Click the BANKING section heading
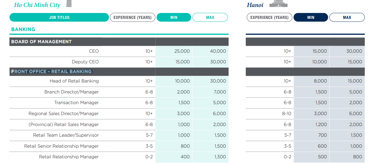The image size is (369, 165). point(23,29)
